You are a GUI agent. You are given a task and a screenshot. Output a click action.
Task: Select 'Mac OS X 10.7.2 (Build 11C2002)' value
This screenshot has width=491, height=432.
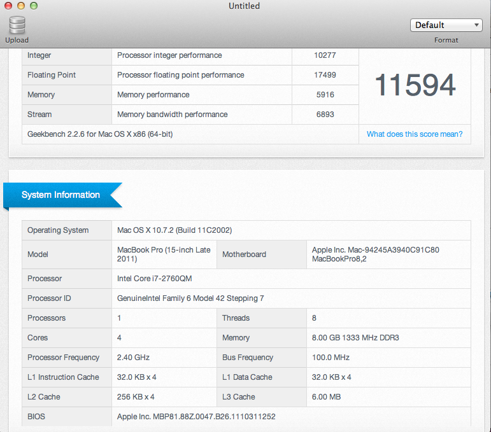(x=174, y=230)
